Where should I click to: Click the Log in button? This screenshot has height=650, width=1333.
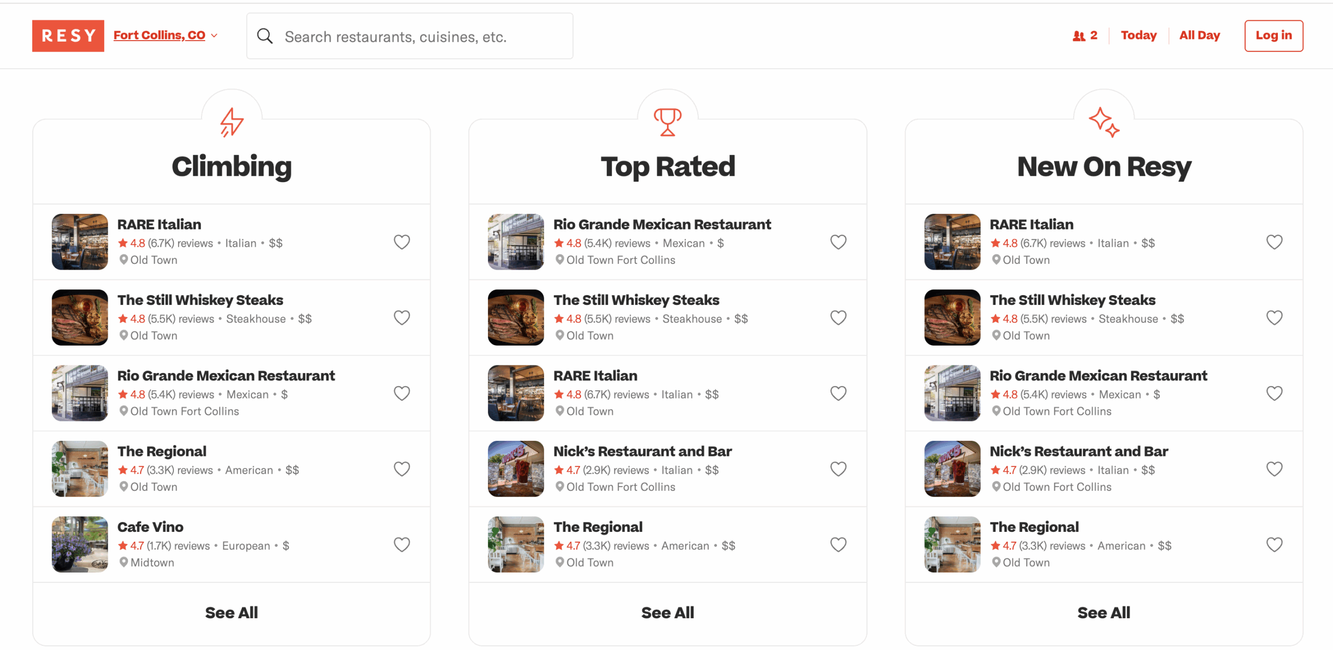[1274, 36]
